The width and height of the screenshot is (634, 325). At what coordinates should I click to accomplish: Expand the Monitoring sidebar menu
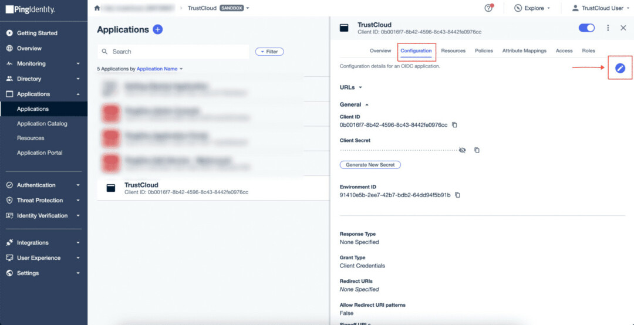point(78,64)
